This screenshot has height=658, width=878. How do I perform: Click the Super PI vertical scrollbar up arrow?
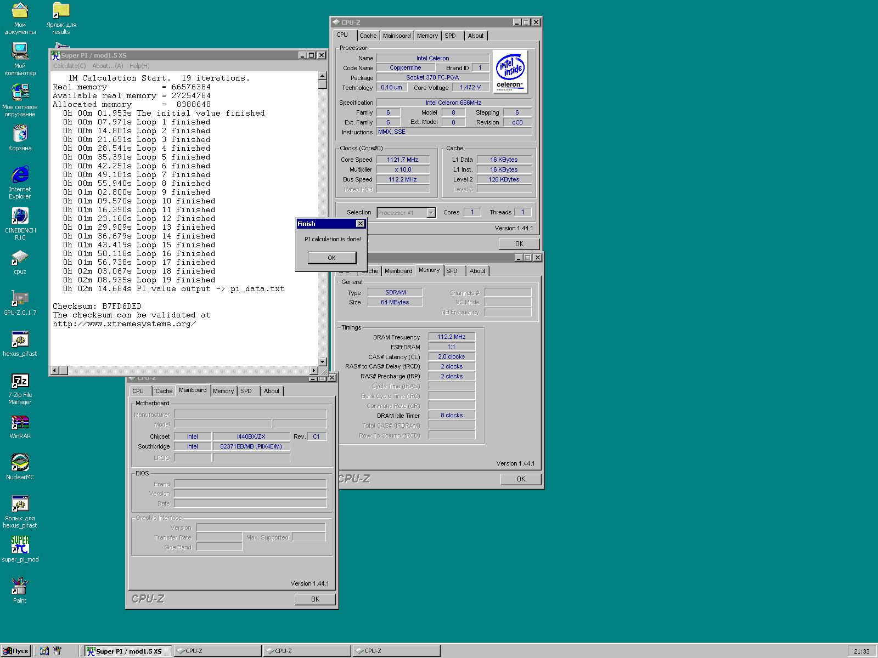323,76
